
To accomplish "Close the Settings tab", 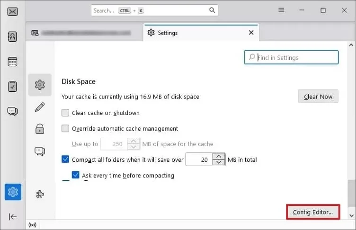I will pos(251,33).
